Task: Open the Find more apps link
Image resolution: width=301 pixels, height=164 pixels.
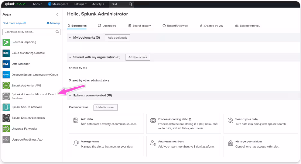Action: (14, 23)
